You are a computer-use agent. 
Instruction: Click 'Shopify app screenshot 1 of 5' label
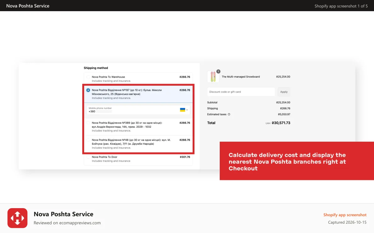point(341,6)
